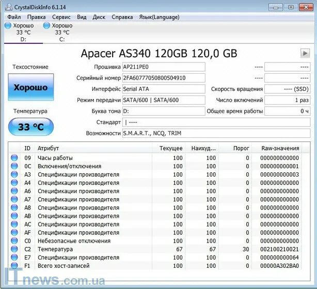Click status icon for attribute AB

pyautogui.click(x=14, y=216)
